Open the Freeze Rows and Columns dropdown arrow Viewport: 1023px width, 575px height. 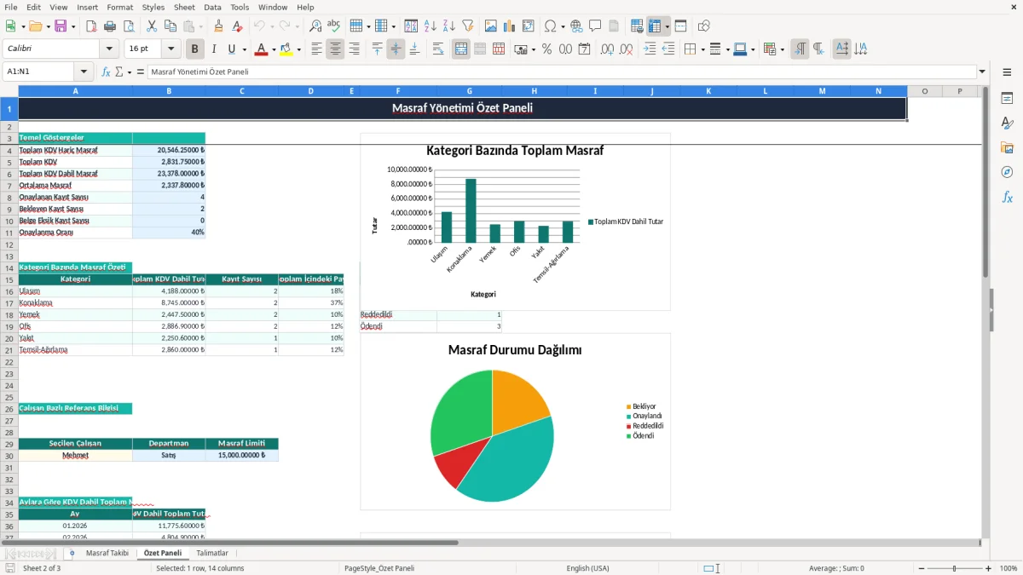pos(667,26)
